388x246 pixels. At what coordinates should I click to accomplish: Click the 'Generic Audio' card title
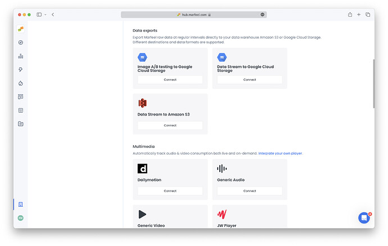click(231, 180)
